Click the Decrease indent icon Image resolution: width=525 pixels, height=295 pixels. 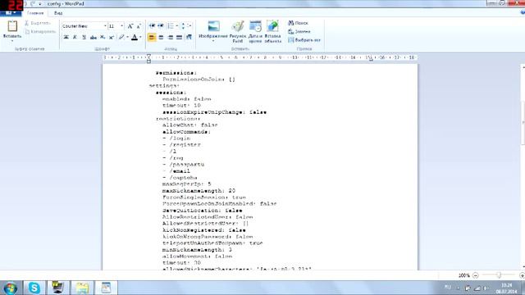click(152, 25)
